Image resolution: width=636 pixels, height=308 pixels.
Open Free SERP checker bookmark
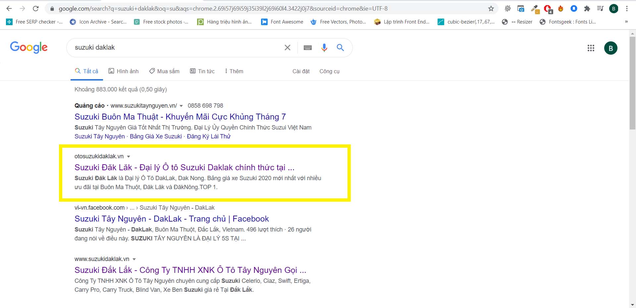[x=34, y=22]
